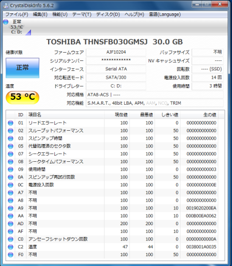Select the アンセーフシャットダウン回数 attribute name
Viewport: 232px width, 266px height.
[x=58, y=239]
